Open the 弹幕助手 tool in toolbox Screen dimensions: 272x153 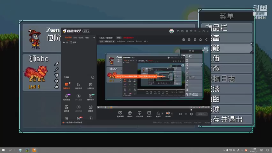(67, 86)
